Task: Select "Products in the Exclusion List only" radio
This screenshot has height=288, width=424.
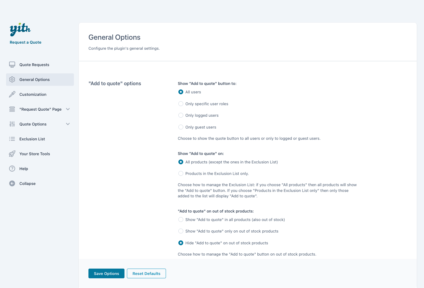Action: pos(181,173)
